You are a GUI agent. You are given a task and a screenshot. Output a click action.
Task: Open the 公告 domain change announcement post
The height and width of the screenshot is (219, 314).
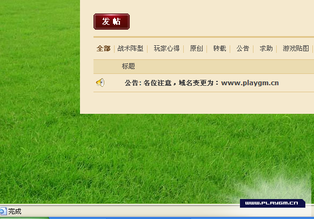click(202, 83)
